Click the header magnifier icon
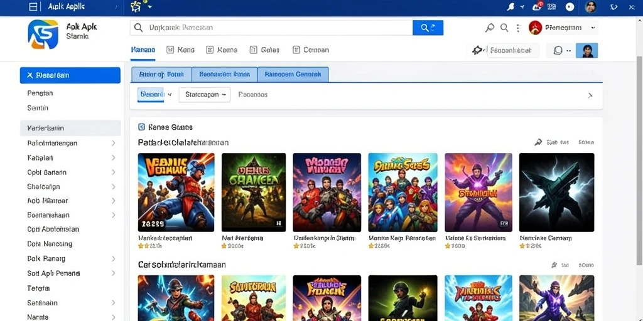The image size is (643, 321). click(x=504, y=28)
